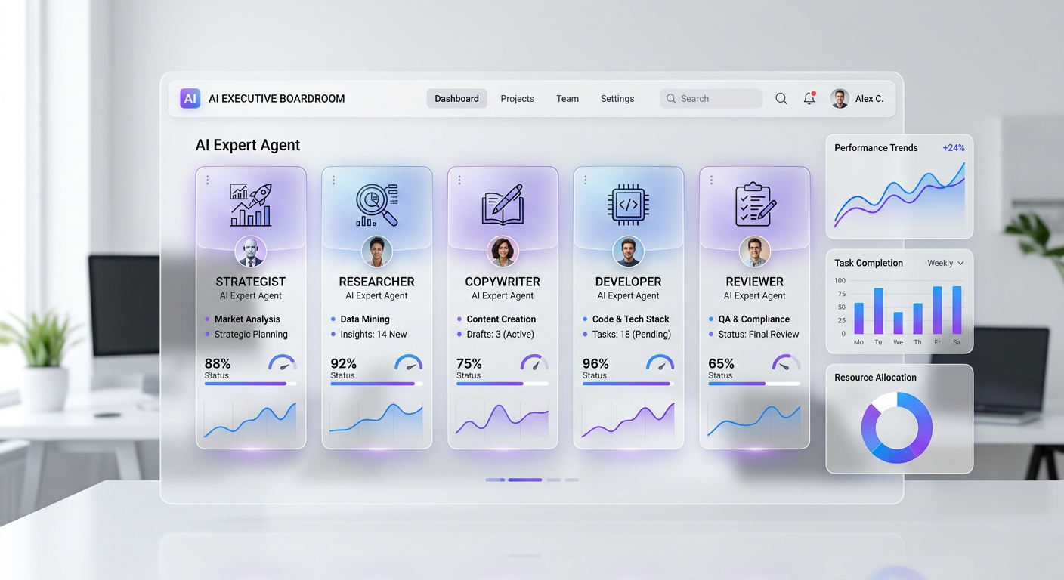1064x580 pixels.
Task: Open the Projects tab
Action: click(518, 99)
